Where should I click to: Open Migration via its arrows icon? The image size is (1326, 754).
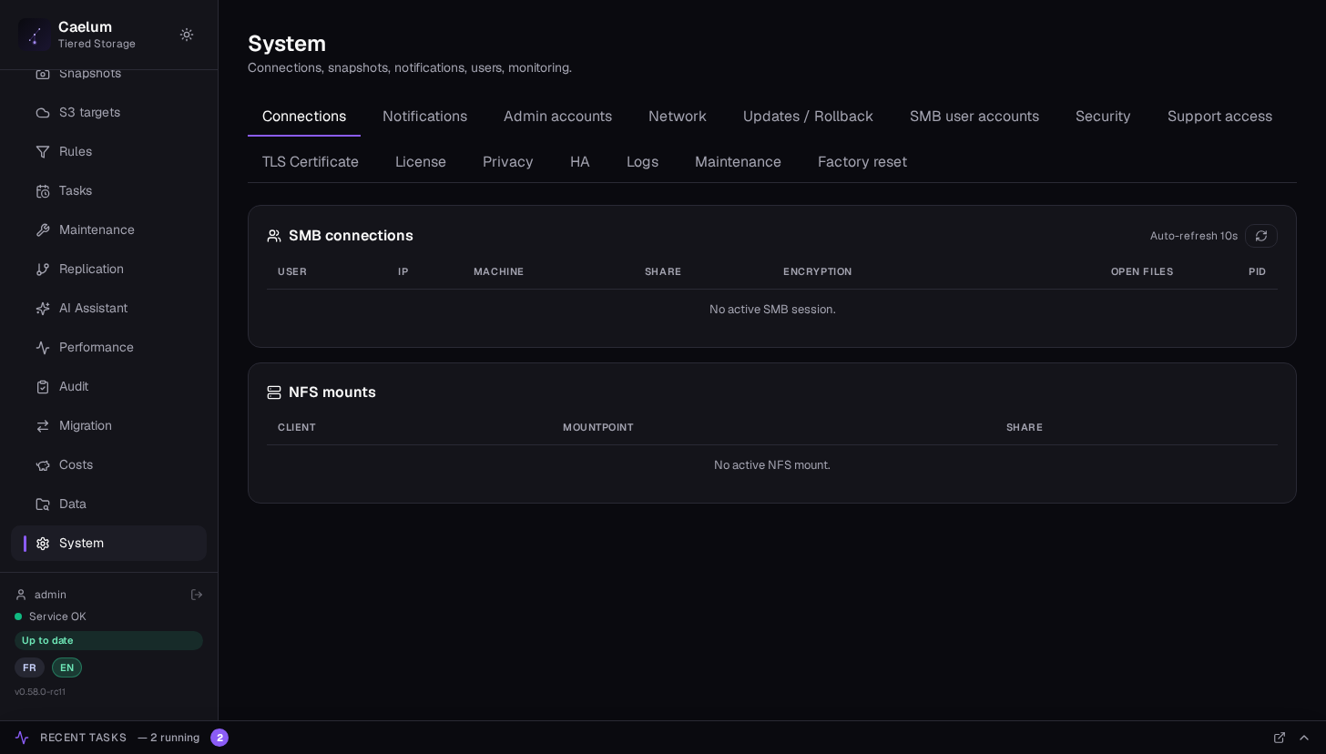click(x=43, y=426)
